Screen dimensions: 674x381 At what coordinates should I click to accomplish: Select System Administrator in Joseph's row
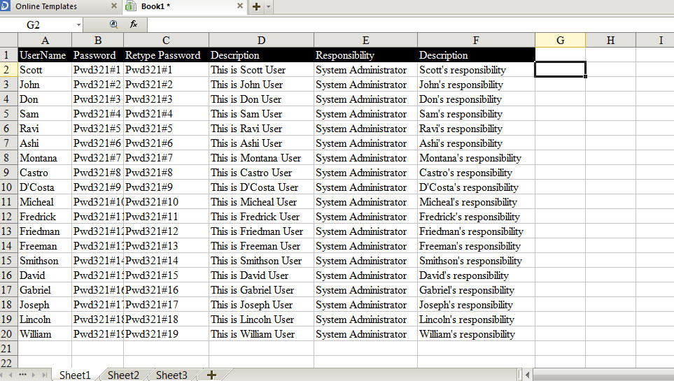365,305
